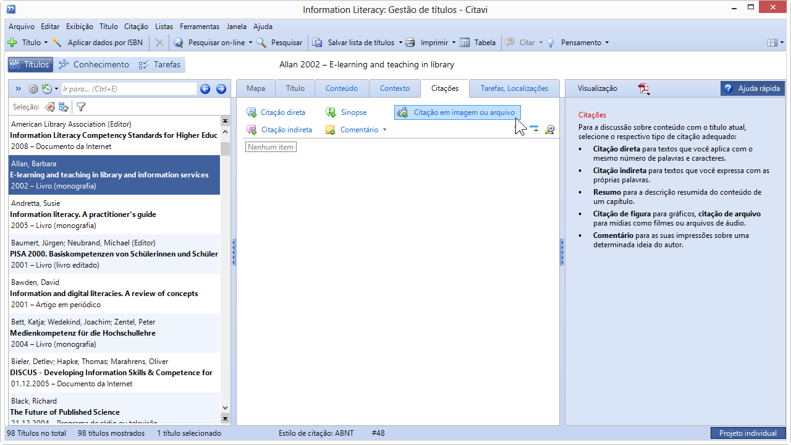Expand the Citar dropdown arrow
The height and width of the screenshot is (445, 791).
pos(541,43)
